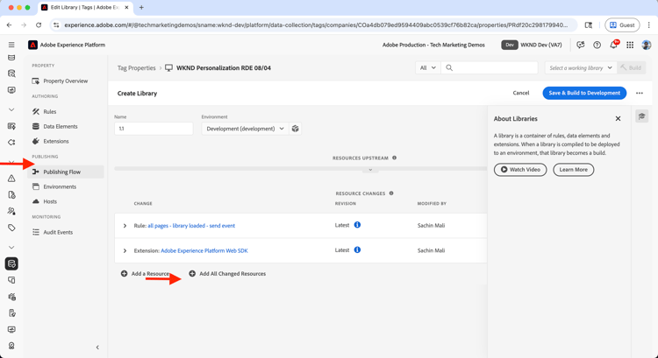Click Tag Properties breadcrumb
The image size is (658, 358).
point(136,67)
